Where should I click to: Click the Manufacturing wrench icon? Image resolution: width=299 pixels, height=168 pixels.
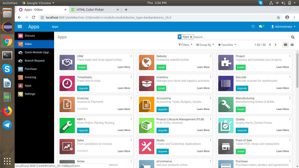pos(226,104)
